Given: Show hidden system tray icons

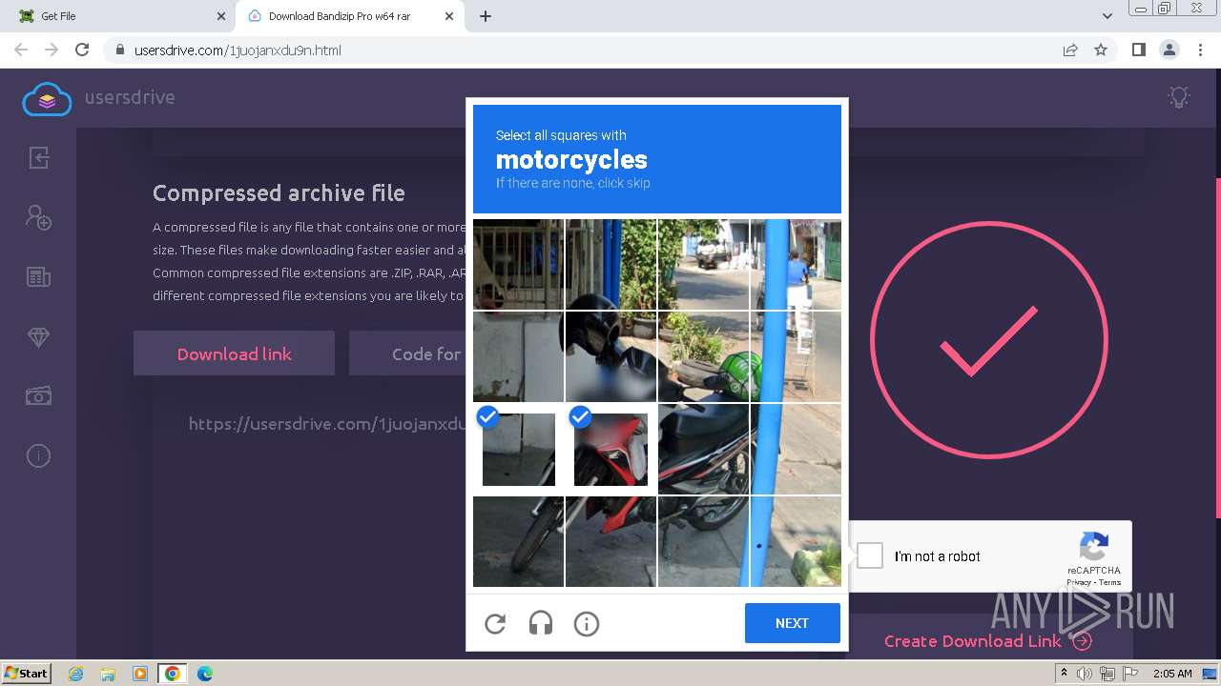Looking at the screenshot, I should (1064, 674).
